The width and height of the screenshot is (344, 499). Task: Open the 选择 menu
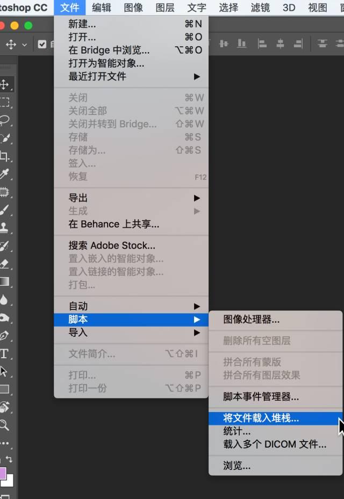point(228,8)
